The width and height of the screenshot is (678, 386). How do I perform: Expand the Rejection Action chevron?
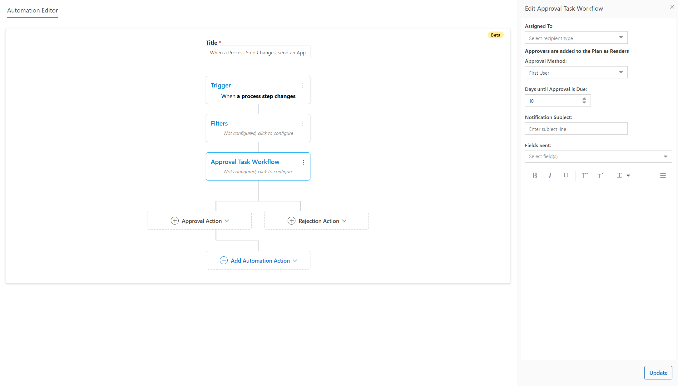click(x=344, y=221)
